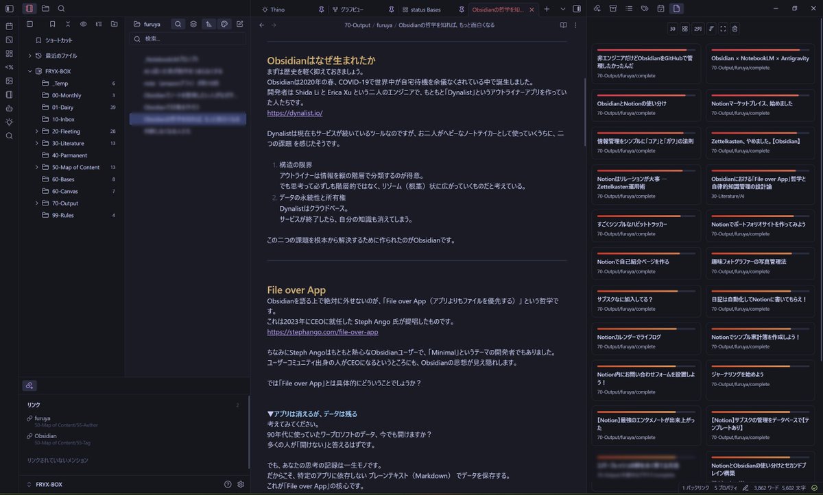823x495 pixels.
Task: Expand the 70-Output folder
Action: click(x=37, y=203)
